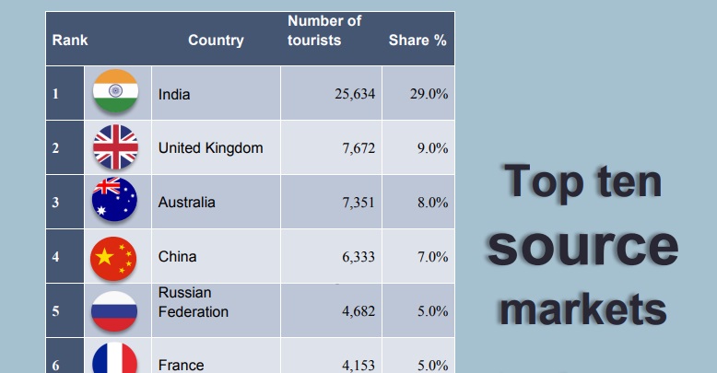
Task: Click the Number of tourists header
Action: (x=323, y=30)
